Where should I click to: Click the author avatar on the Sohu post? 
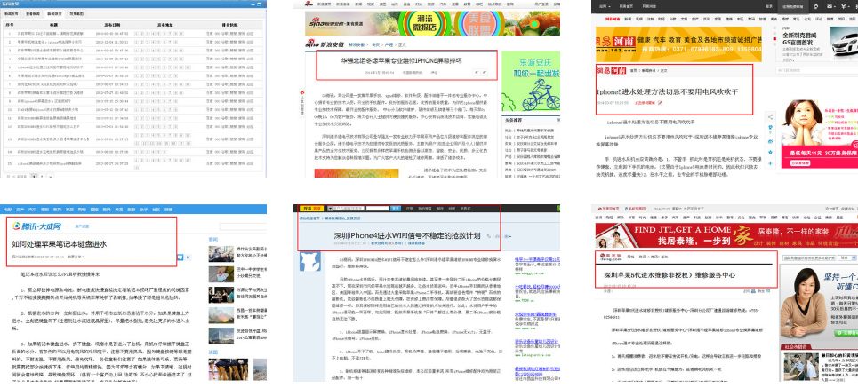[310, 261]
